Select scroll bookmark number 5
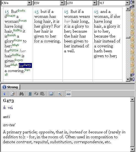 [x=132, y=38]
